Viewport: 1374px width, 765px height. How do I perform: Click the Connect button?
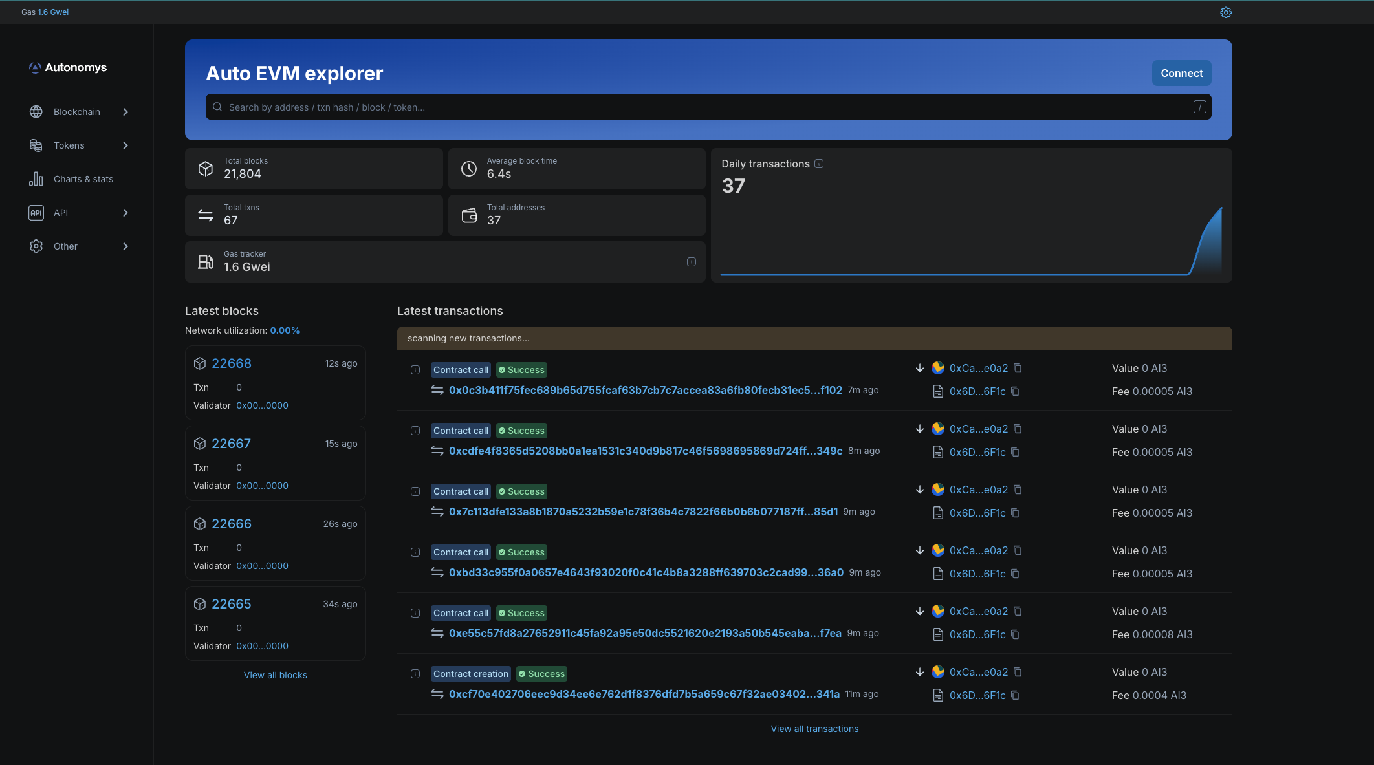[1181, 73]
